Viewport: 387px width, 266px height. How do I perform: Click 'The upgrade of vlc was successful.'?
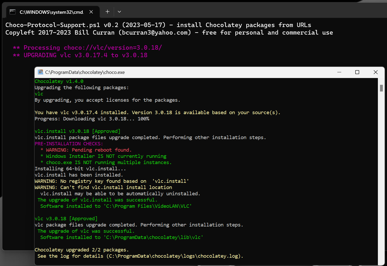coord(86,231)
